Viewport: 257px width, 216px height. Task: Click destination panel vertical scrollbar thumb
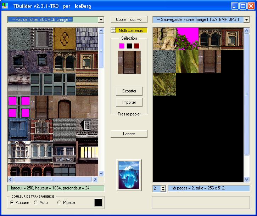click(x=246, y=95)
